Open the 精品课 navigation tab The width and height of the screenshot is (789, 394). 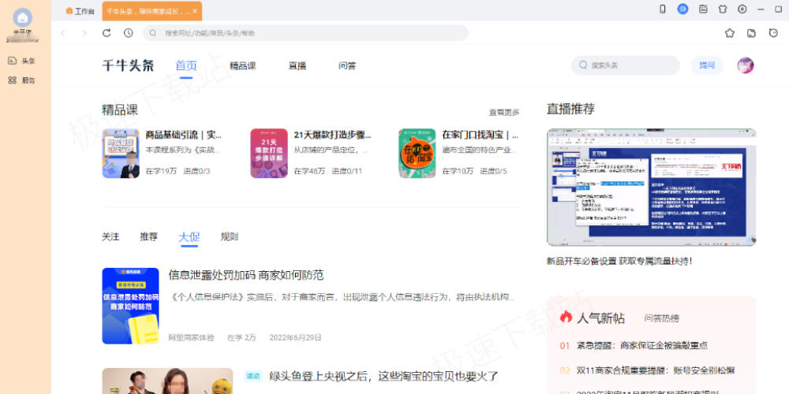tap(242, 66)
